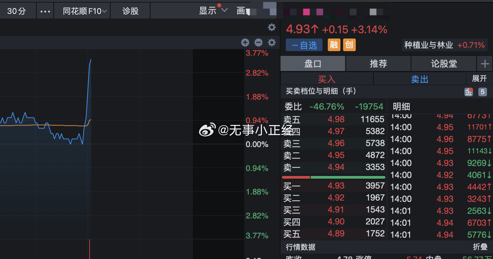Click trade detail row with volume 2563
The image size is (493, 259).
click(x=441, y=211)
